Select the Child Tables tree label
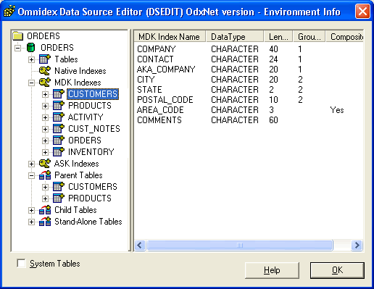This screenshot has height=289, width=374. pos(75,210)
